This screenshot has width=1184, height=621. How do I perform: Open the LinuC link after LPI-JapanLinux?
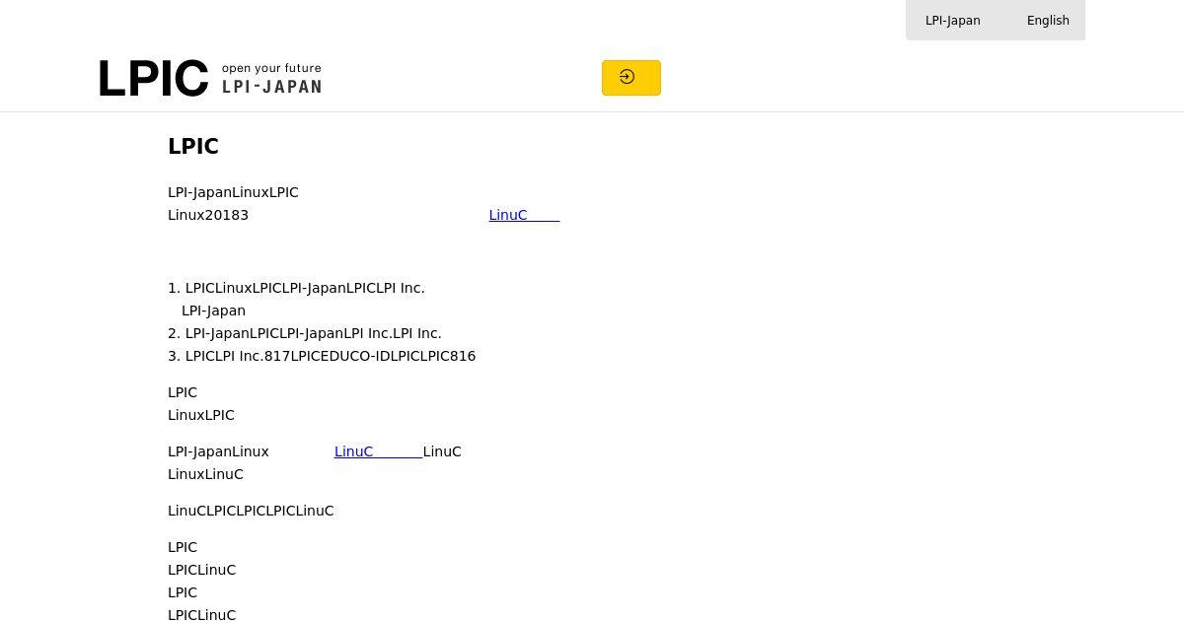point(378,451)
